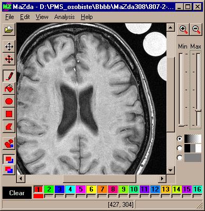Toggle visibility box under region 2
This screenshot has height=211, width=205.
point(49,196)
